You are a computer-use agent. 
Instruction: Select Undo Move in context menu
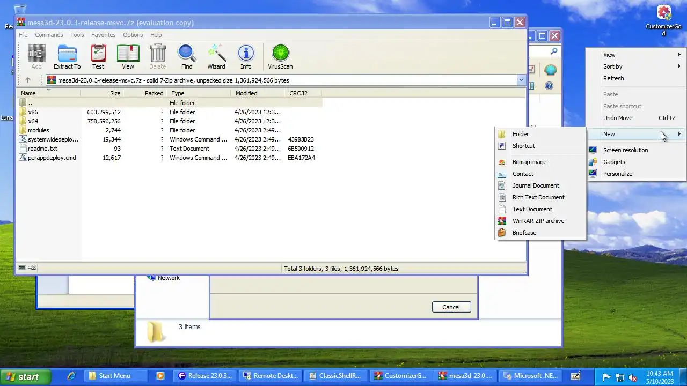(x=636, y=118)
